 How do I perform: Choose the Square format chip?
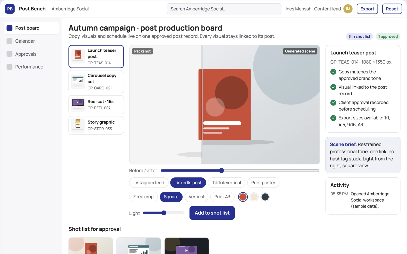pyautogui.click(x=171, y=197)
